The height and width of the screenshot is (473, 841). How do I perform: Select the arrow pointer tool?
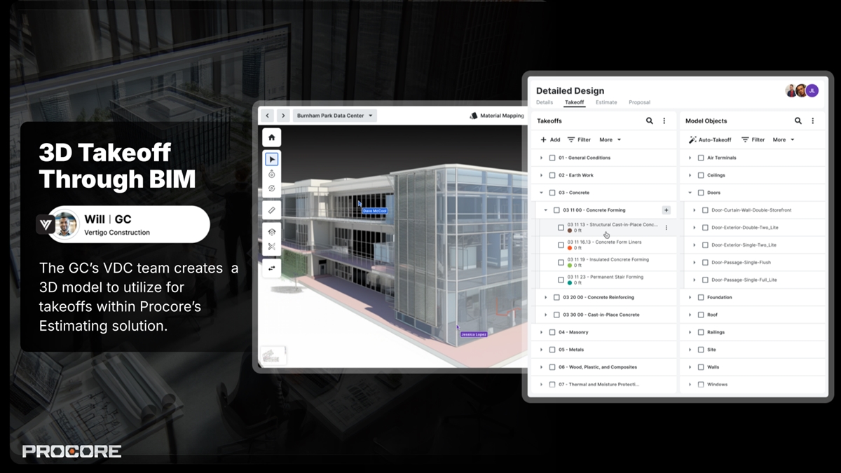click(x=272, y=160)
